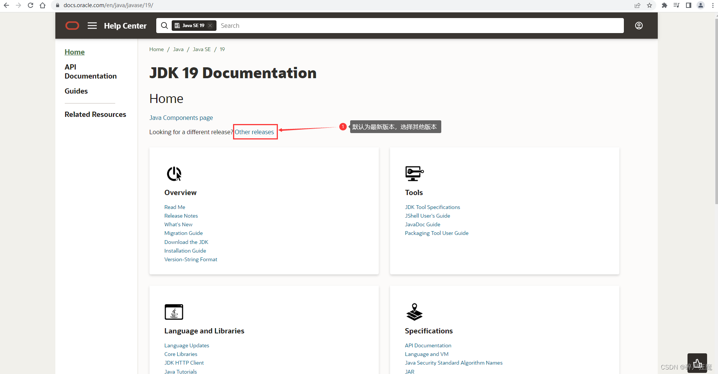Click the Tools card icon

tap(415, 173)
